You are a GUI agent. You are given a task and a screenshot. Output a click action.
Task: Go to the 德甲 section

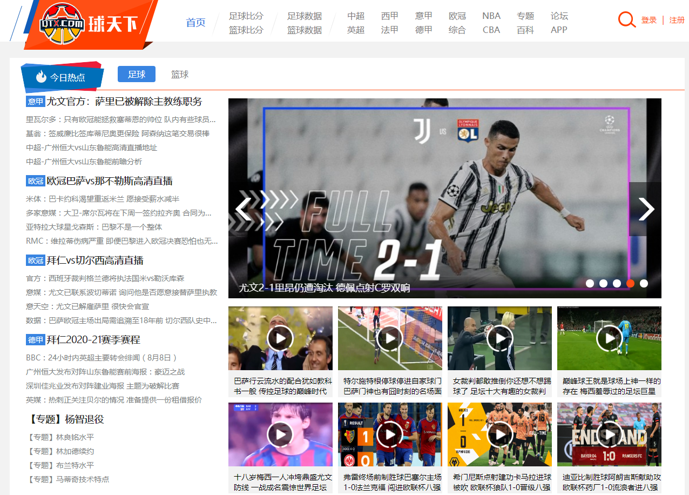tap(424, 30)
